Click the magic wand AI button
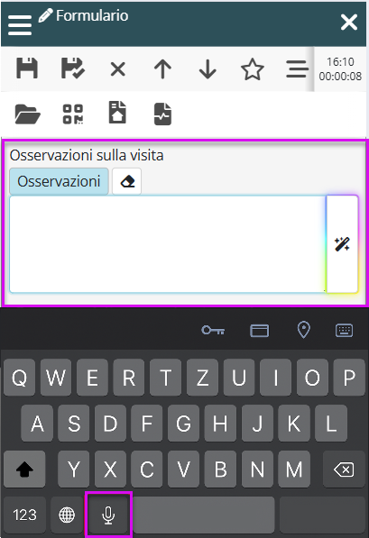This screenshot has width=369, height=538. tap(342, 244)
